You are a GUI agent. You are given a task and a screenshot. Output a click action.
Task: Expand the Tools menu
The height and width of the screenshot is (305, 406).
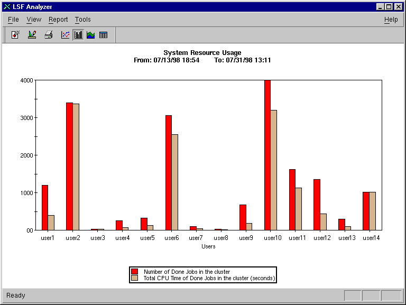click(82, 20)
